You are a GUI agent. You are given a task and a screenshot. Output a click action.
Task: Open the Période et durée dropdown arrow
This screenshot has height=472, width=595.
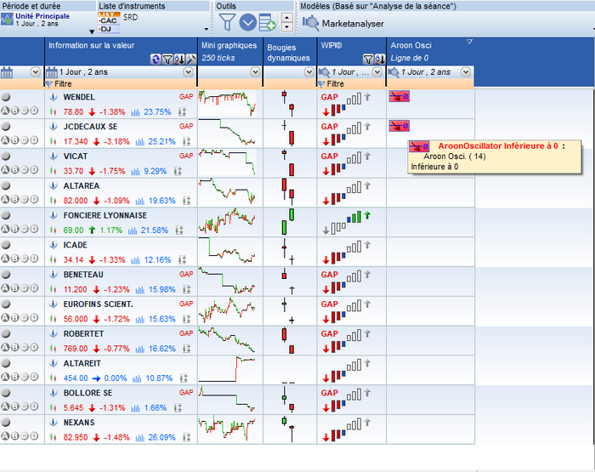point(92,32)
